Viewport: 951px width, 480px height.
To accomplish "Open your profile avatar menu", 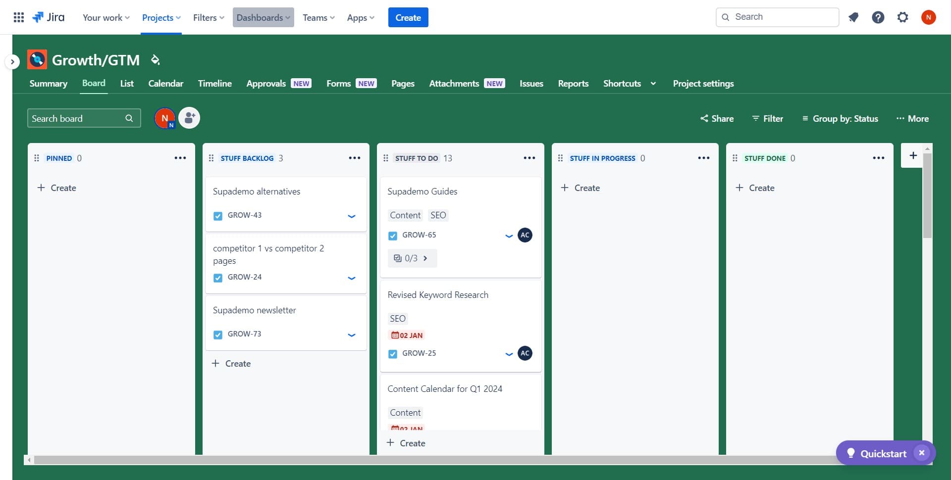I will (x=929, y=17).
